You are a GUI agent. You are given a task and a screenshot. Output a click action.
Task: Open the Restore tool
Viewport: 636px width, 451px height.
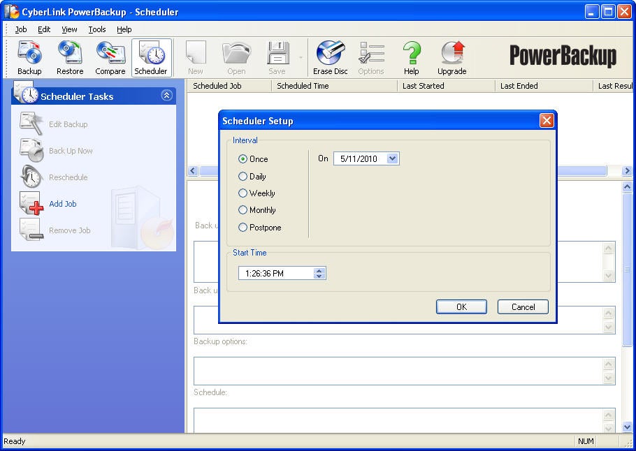pyautogui.click(x=70, y=57)
